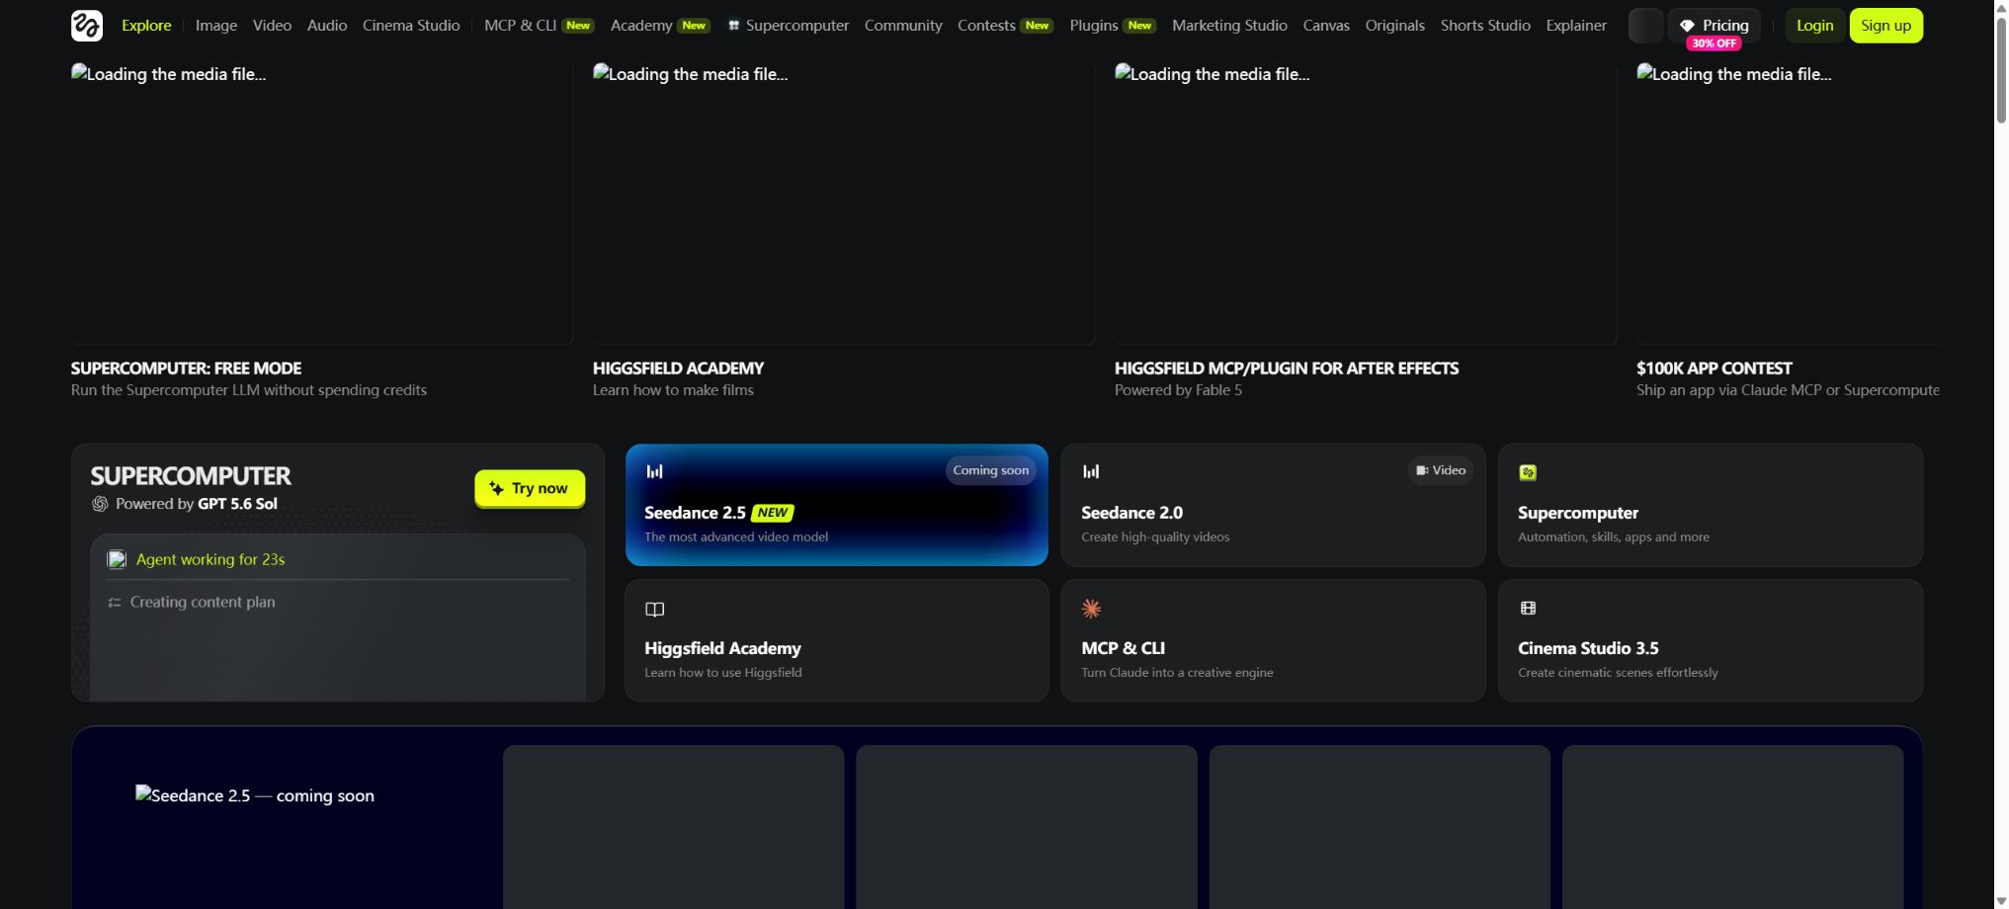Viewport: 2009px width, 909px height.
Task: Open the Community page in the navbar
Action: coord(903,26)
